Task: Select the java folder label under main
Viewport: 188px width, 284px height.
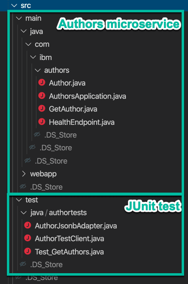Action: point(36,31)
